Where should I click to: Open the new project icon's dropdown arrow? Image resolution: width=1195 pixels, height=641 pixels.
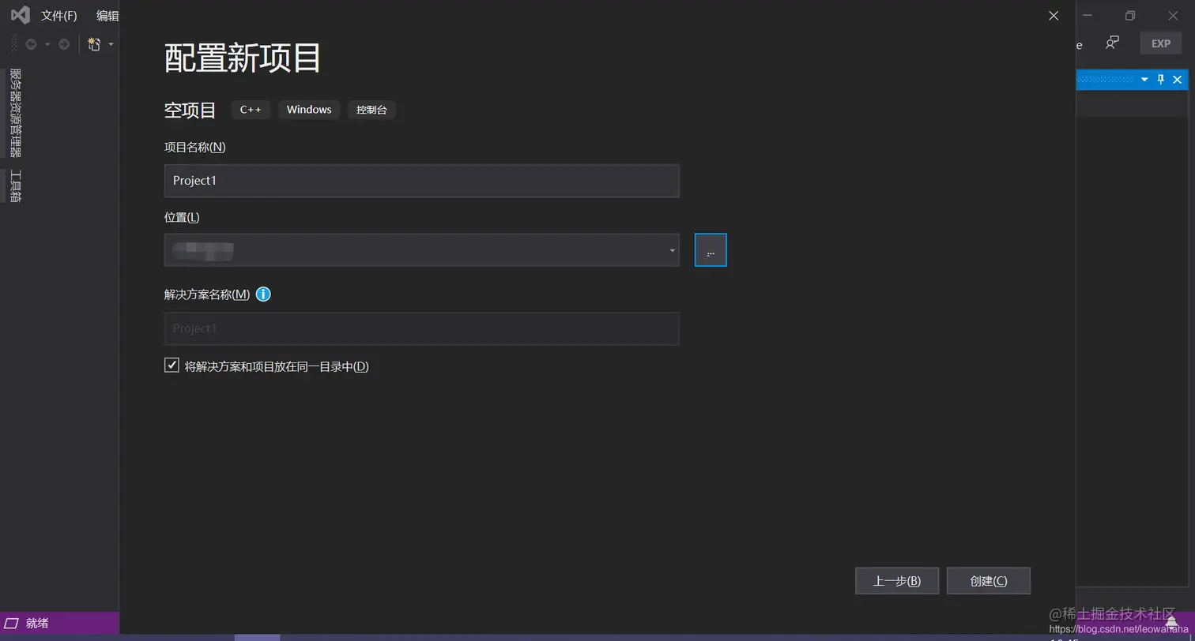click(111, 44)
